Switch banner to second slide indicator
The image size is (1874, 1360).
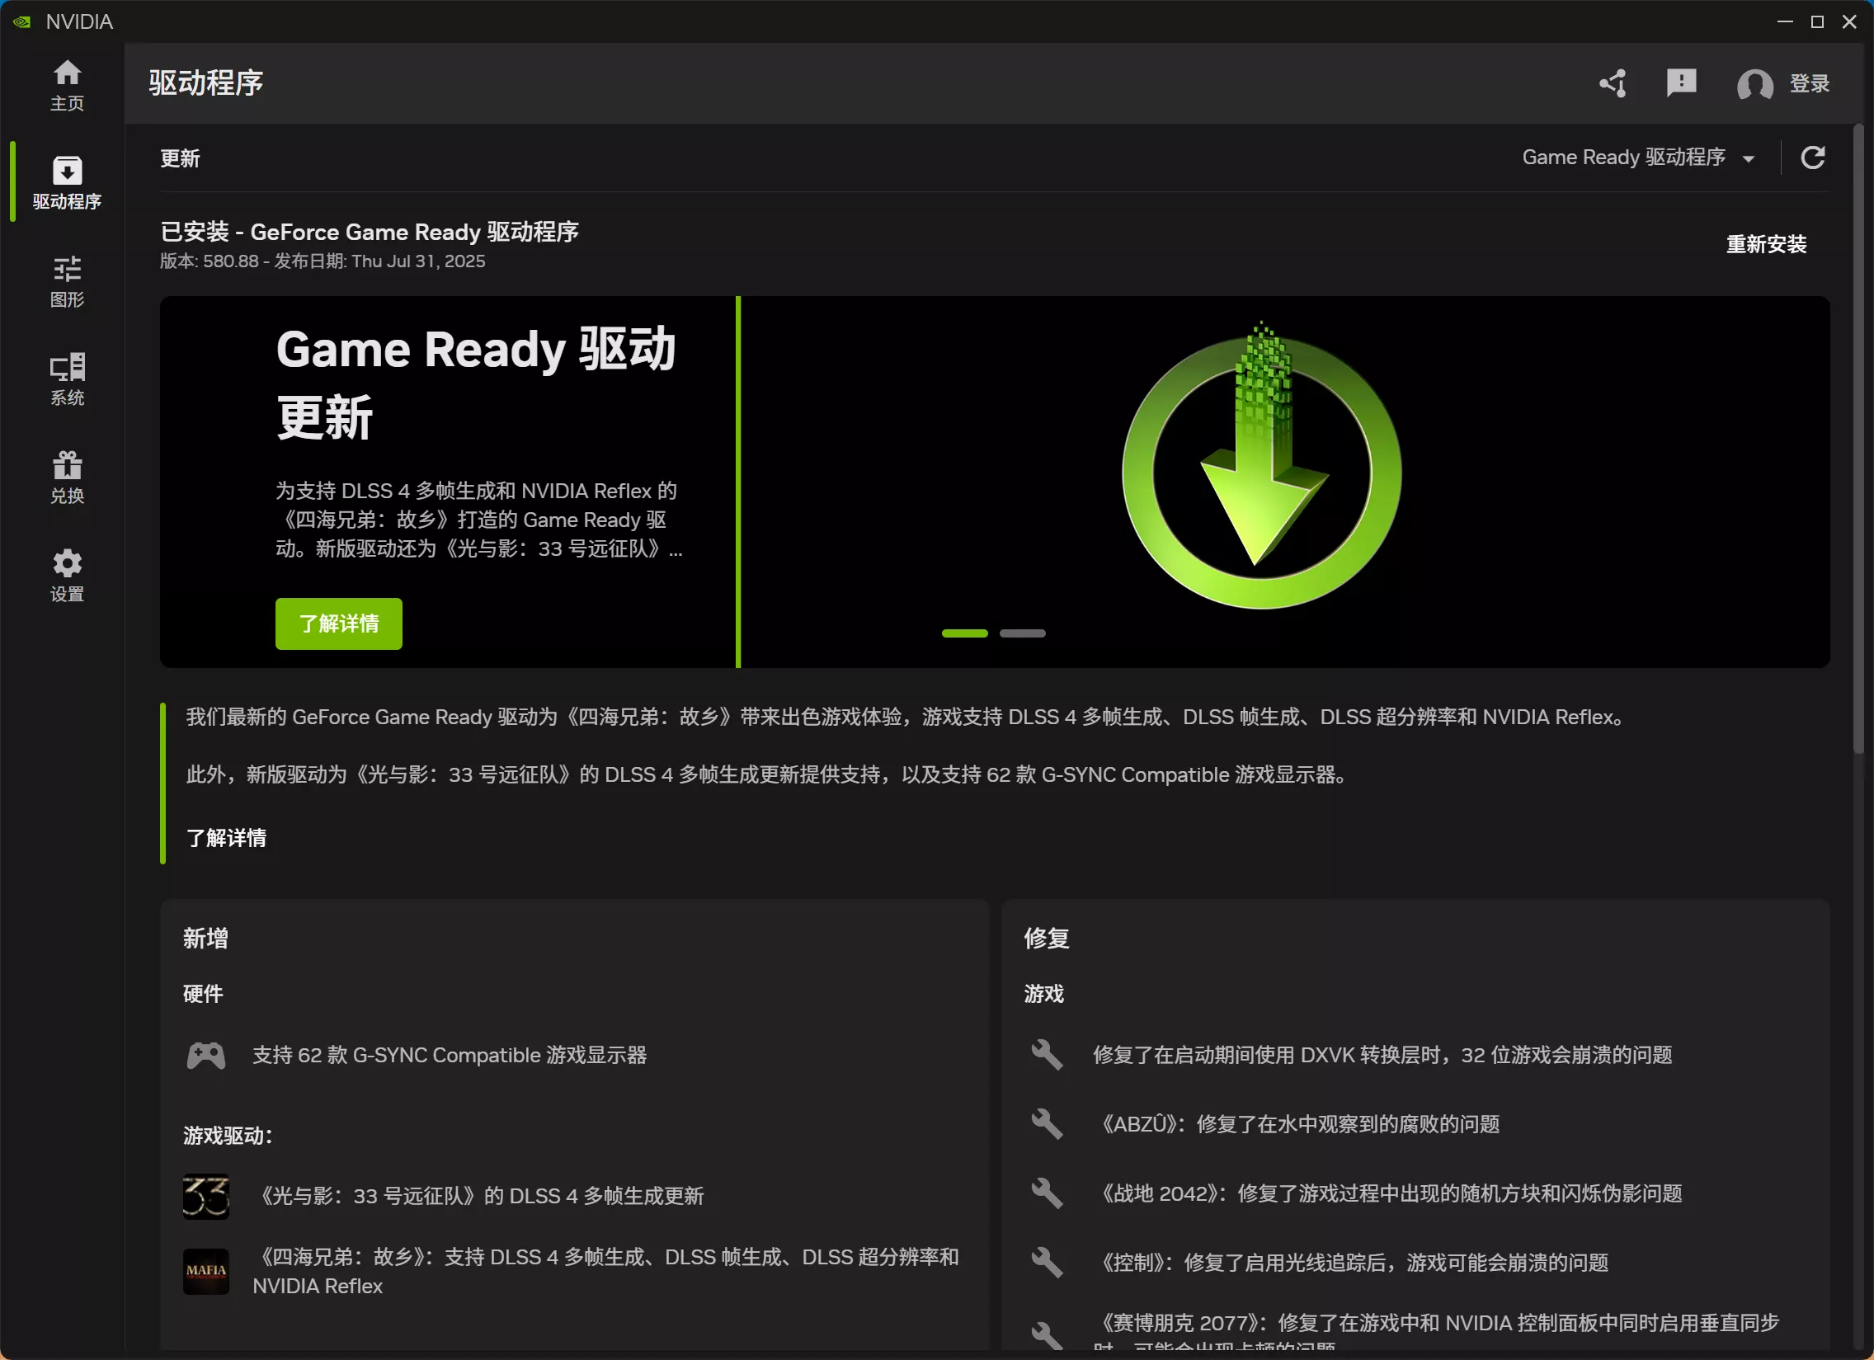pos(1022,633)
